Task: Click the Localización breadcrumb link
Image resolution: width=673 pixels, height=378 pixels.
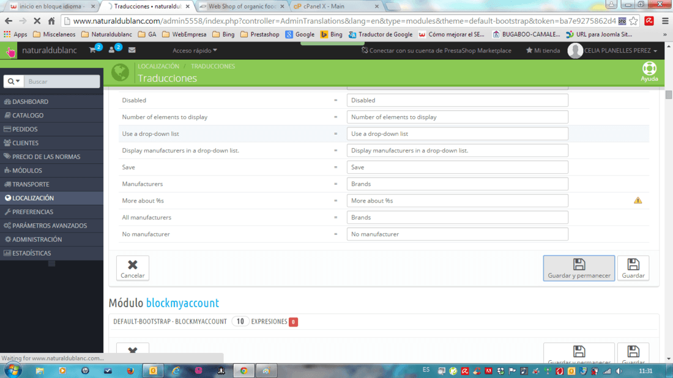Action: [158, 67]
